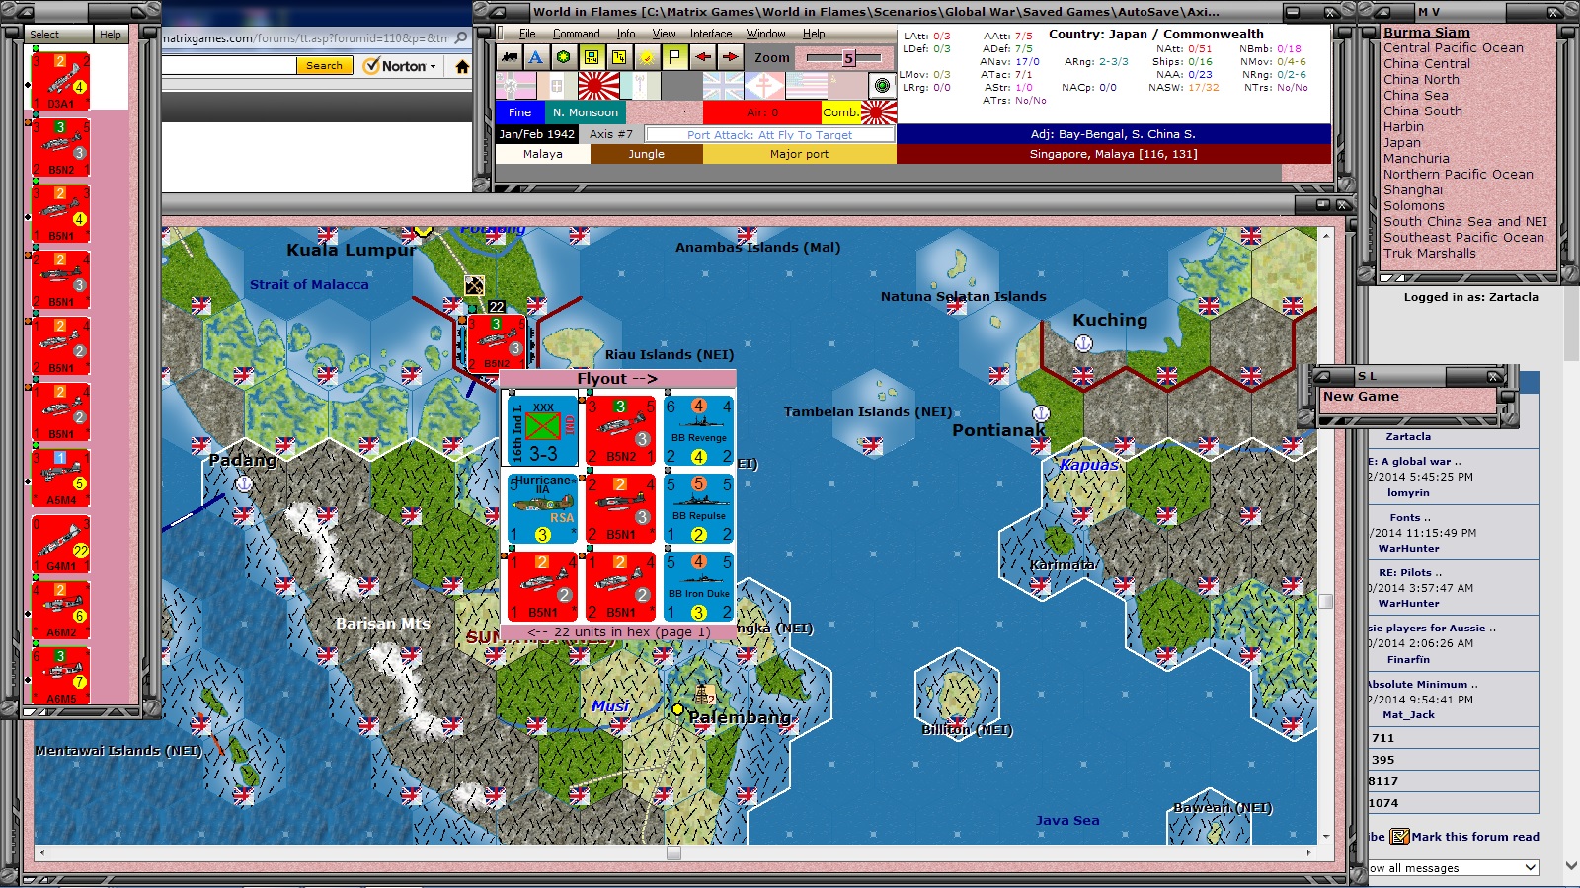Follow the RE: Pilots forum link
1580x888 pixels.
pos(1404,571)
